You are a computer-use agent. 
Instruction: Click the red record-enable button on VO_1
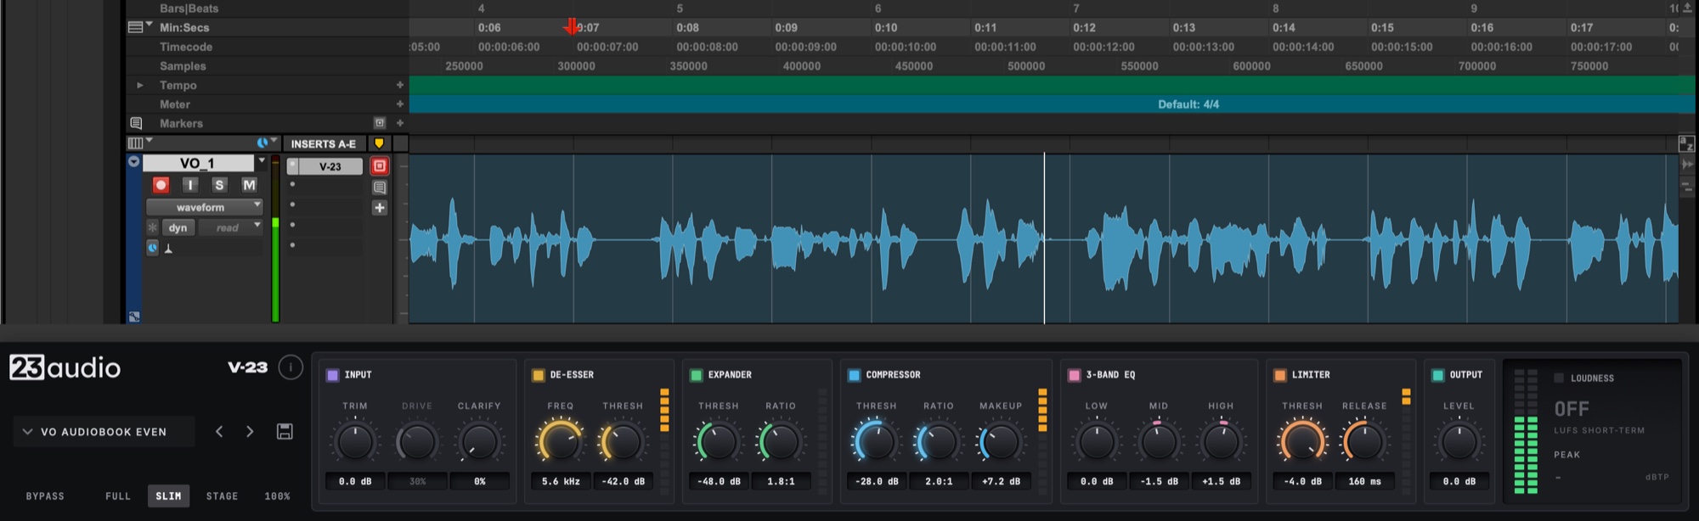point(161,185)
